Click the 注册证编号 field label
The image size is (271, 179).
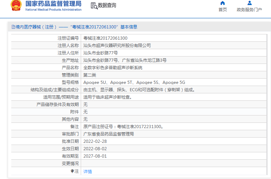coord(68,38)
